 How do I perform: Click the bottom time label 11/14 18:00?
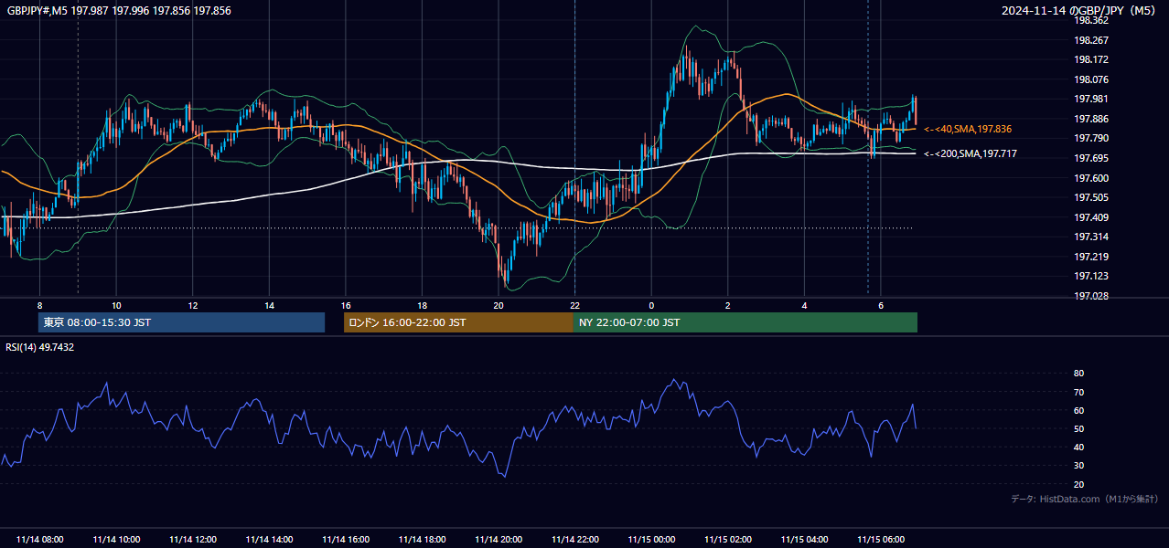click(x=422, y=540)
